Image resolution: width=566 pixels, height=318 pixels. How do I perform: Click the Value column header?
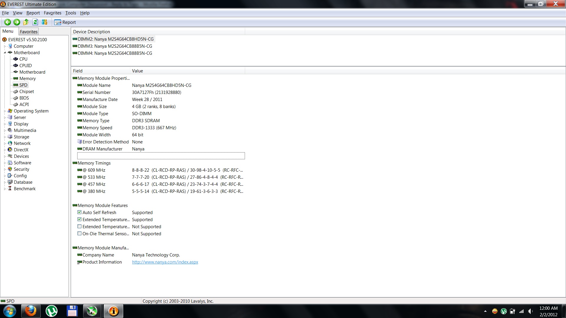pos(187,71)
